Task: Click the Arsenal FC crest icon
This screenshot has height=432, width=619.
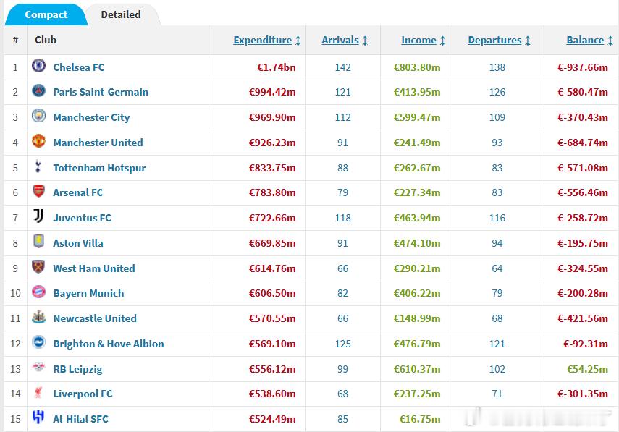Action: 39,192
